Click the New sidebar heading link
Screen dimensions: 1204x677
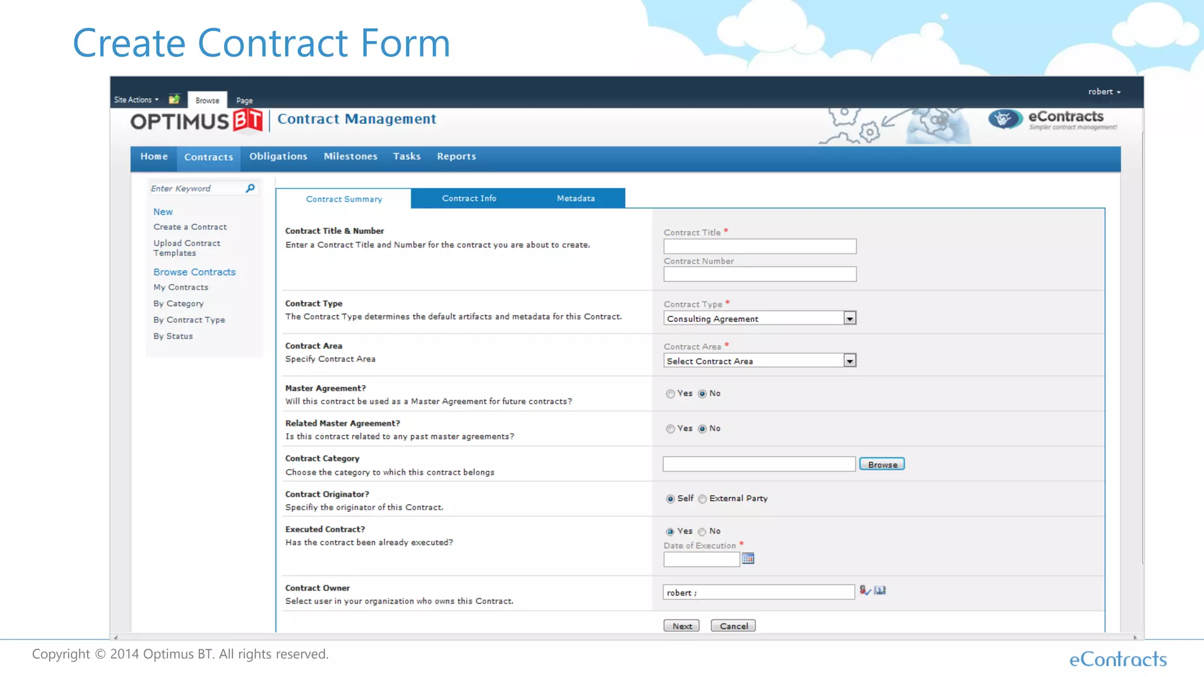pyautogui.click(x=163, y=212)
